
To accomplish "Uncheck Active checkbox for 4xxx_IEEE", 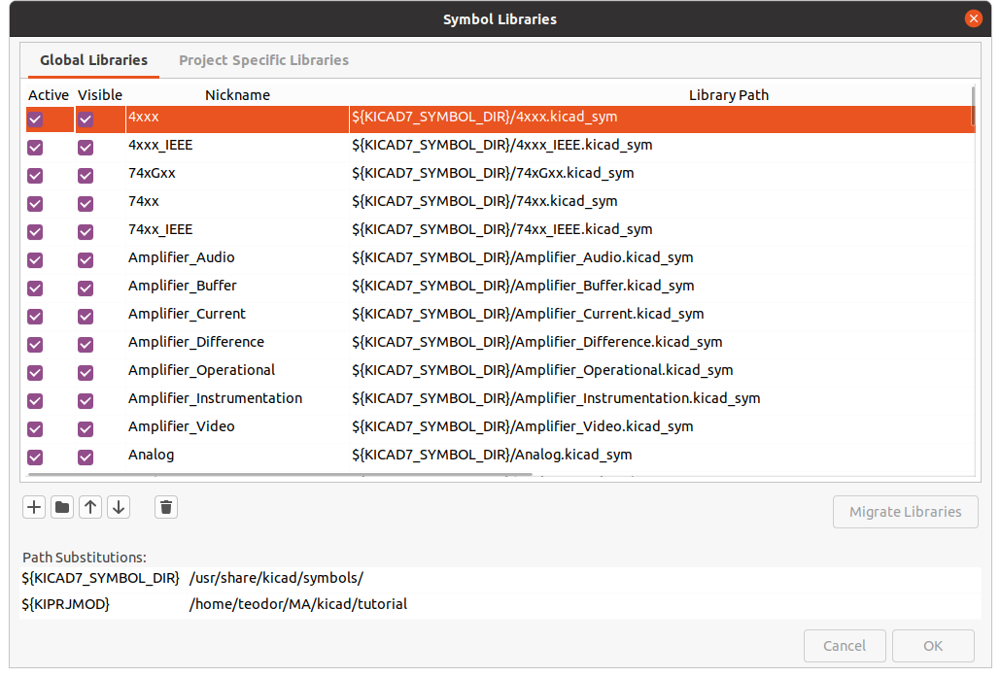I will pyautogui.click(x=35, y=148).
